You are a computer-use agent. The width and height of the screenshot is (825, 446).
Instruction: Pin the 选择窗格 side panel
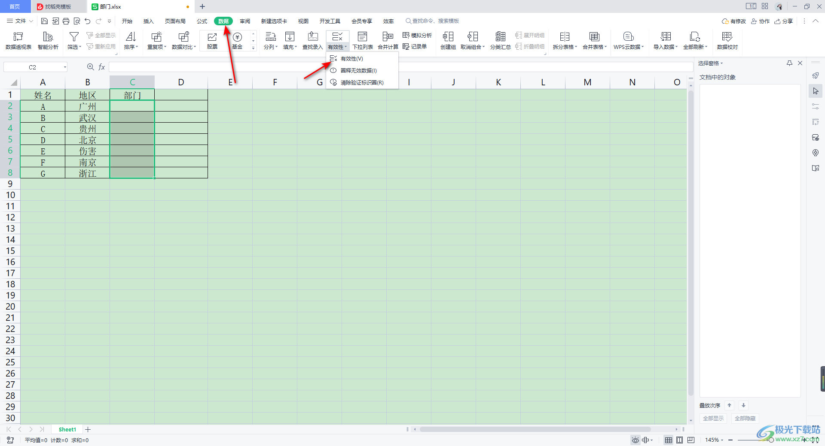(x=789, y=63)
